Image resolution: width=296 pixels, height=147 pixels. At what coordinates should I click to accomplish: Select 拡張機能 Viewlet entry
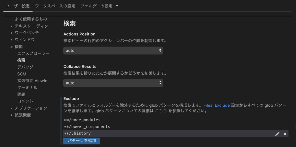tap(33, 81)
